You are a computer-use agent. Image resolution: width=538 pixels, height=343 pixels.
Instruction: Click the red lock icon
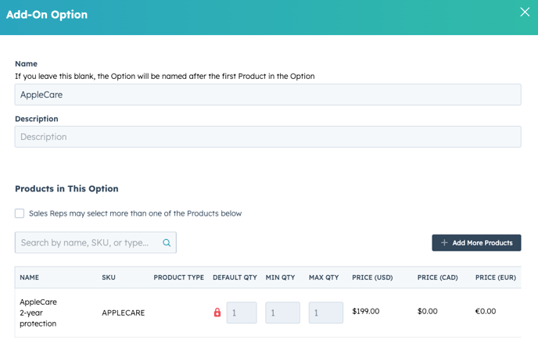217,313
